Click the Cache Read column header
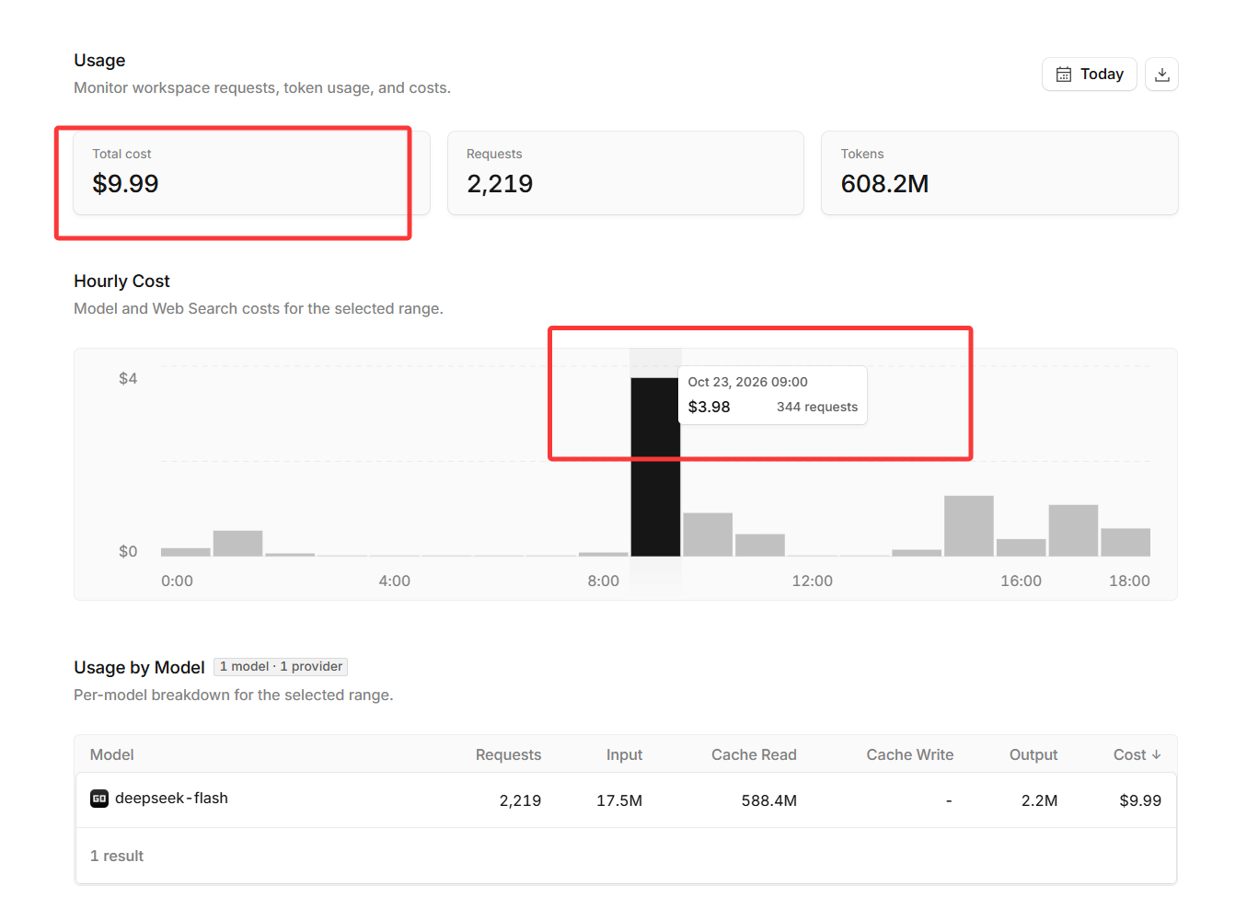This screenshot has width=1247, height=920. tap(754, 754)
